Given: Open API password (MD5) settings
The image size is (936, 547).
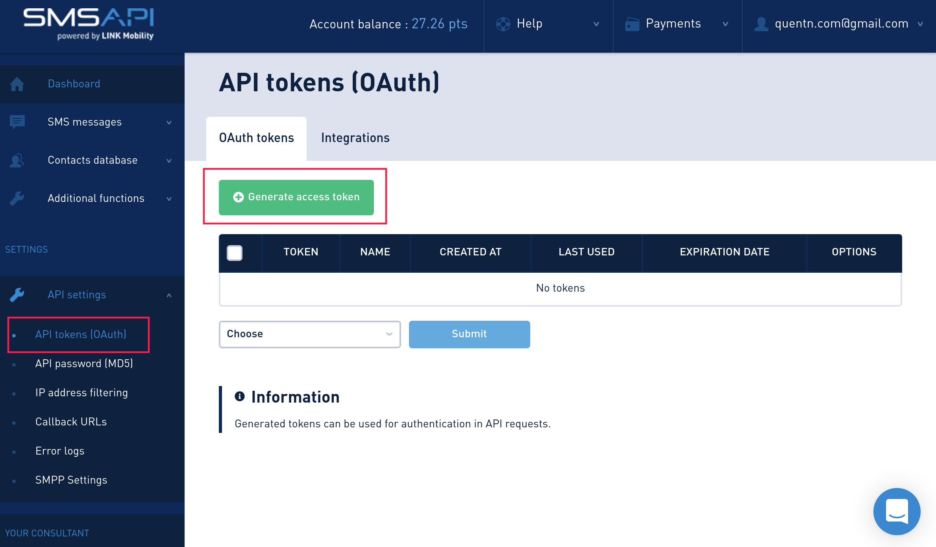Looking at the screenshot, I should point(84,363).
